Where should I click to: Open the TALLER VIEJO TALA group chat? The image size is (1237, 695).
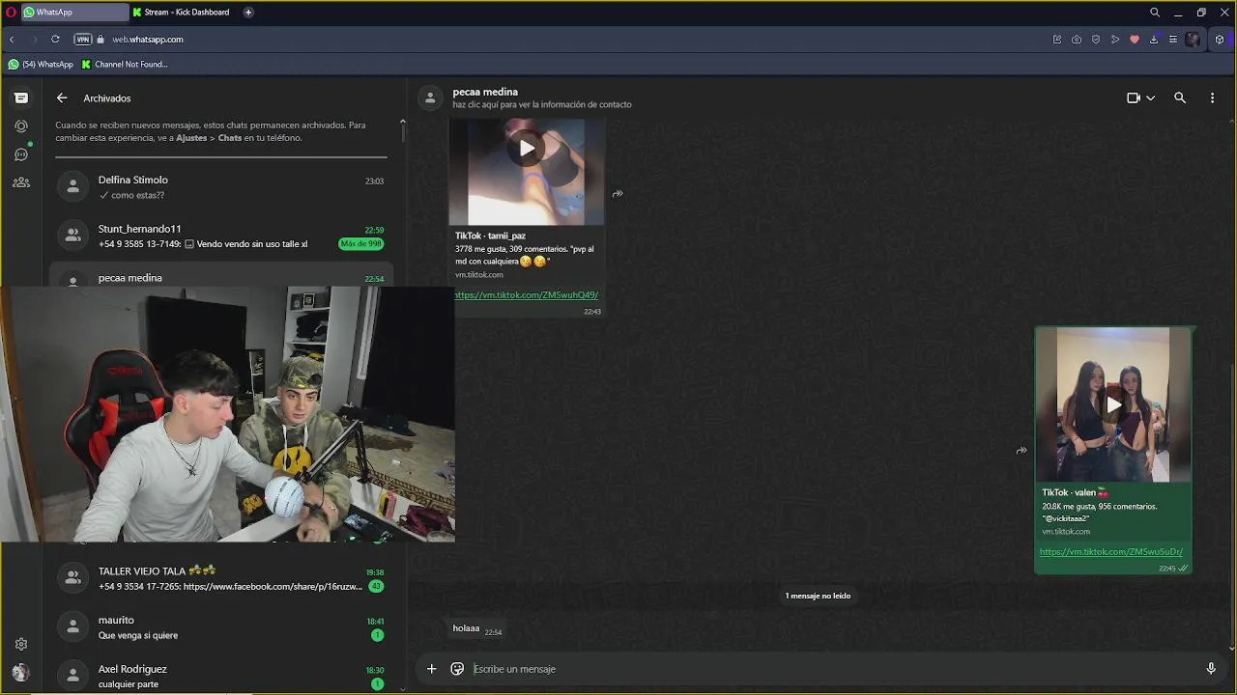[221, 578]
